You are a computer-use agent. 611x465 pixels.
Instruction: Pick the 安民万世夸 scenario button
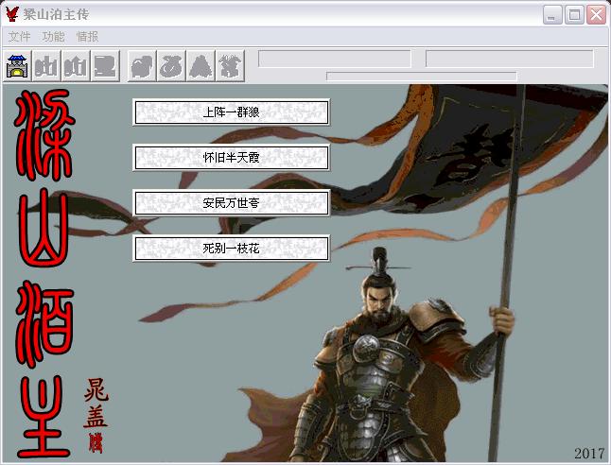[x=231, y=203]
